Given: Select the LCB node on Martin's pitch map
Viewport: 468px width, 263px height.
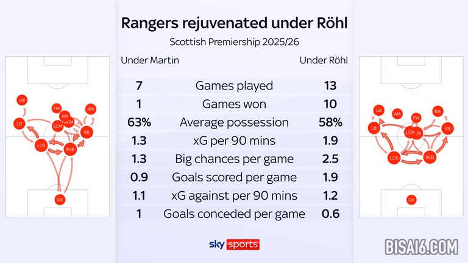Looking at the screenshot, I should [41, 146].
